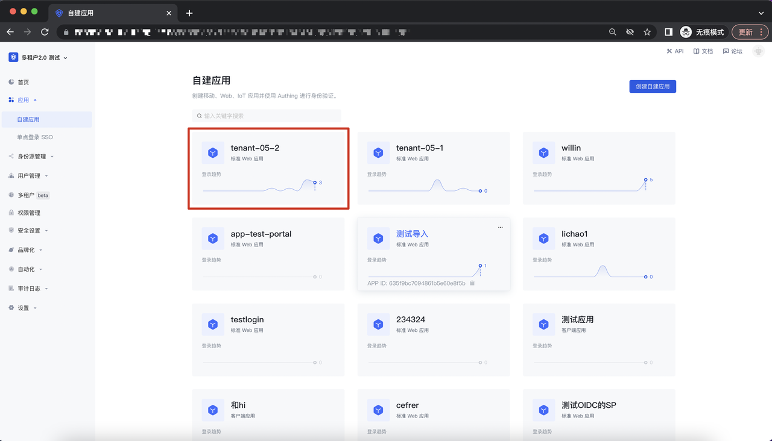Click the copy icon beside APP ID
This screenshot has width=772, height=441.
click(472, 283)
